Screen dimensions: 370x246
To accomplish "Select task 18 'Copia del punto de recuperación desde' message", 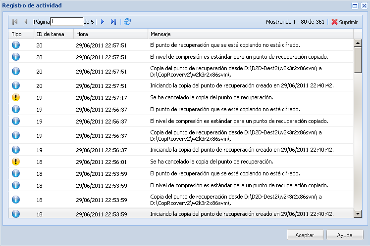I will point(236,200).
